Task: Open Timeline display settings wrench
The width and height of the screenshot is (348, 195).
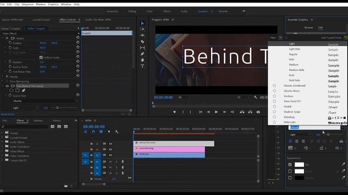Action: (x=117, y=132)
